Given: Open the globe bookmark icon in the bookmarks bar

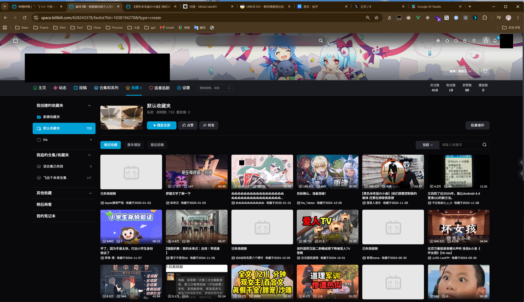Looking at the screenshot, I should 212,28.
